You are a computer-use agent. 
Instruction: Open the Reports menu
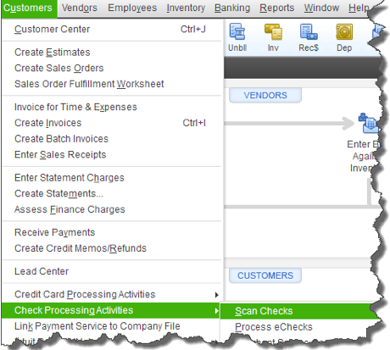point(276,8)
